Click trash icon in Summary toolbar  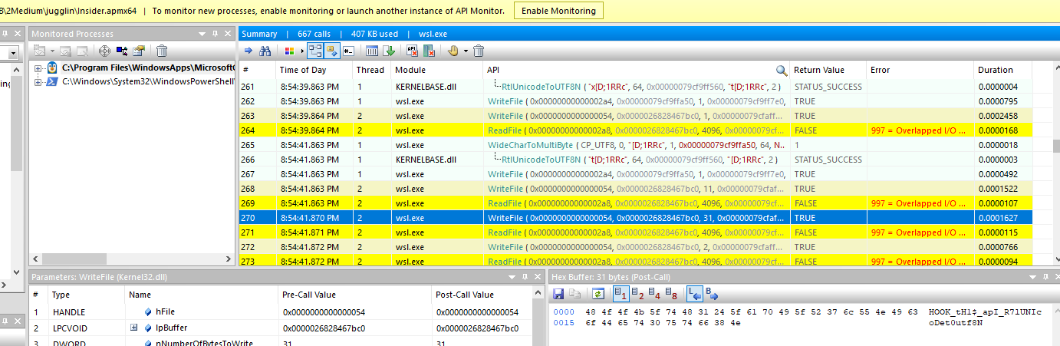(479, 51)
